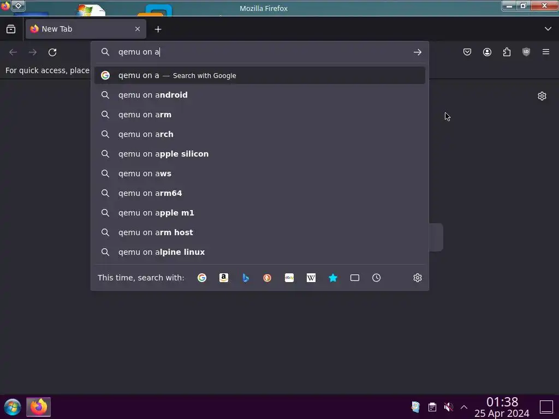Pick suggestion 'qemu on aws'
Viewport: 559px width, 419px height.
point(259,173)
